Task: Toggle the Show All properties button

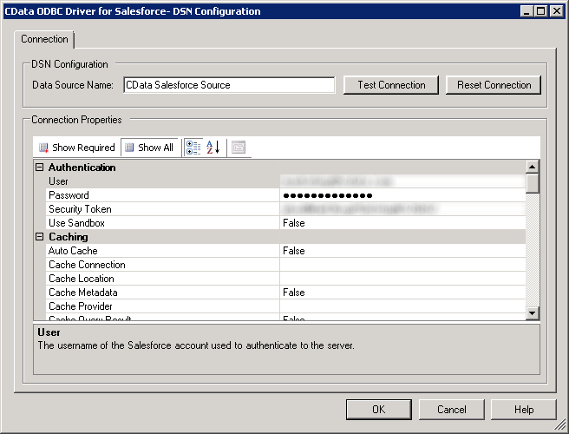Action: click(x=149, y=148)
